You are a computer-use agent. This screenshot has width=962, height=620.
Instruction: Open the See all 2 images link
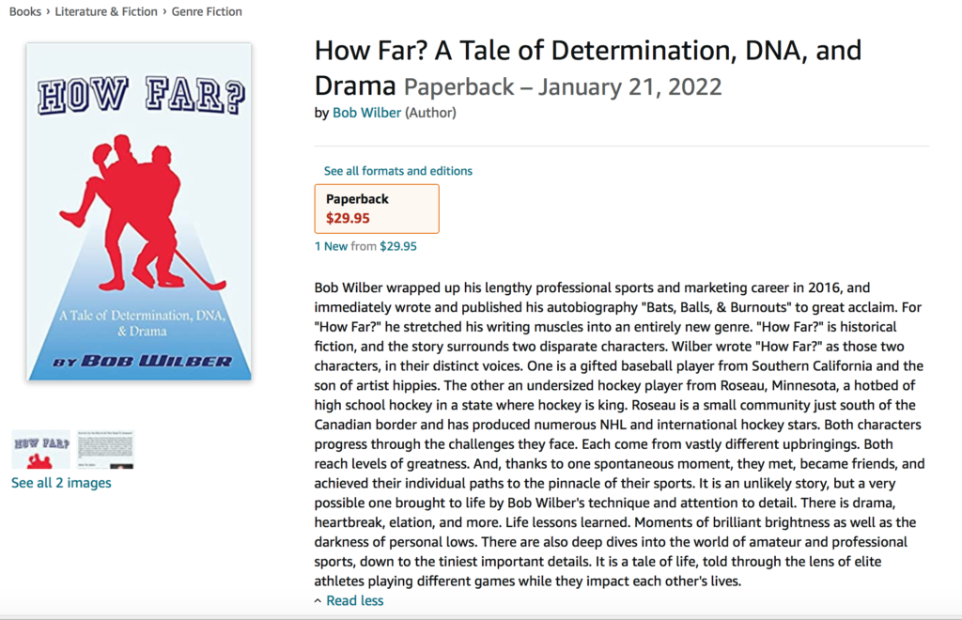click(x=61, y=483)
